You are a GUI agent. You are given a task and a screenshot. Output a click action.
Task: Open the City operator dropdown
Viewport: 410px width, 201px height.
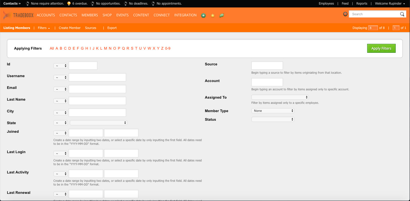pyautogui.click(x=61, y=113)
